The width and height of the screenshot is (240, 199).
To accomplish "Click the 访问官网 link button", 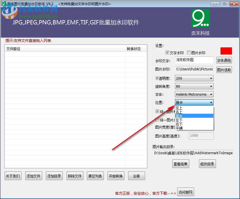I will click(185, 192).
